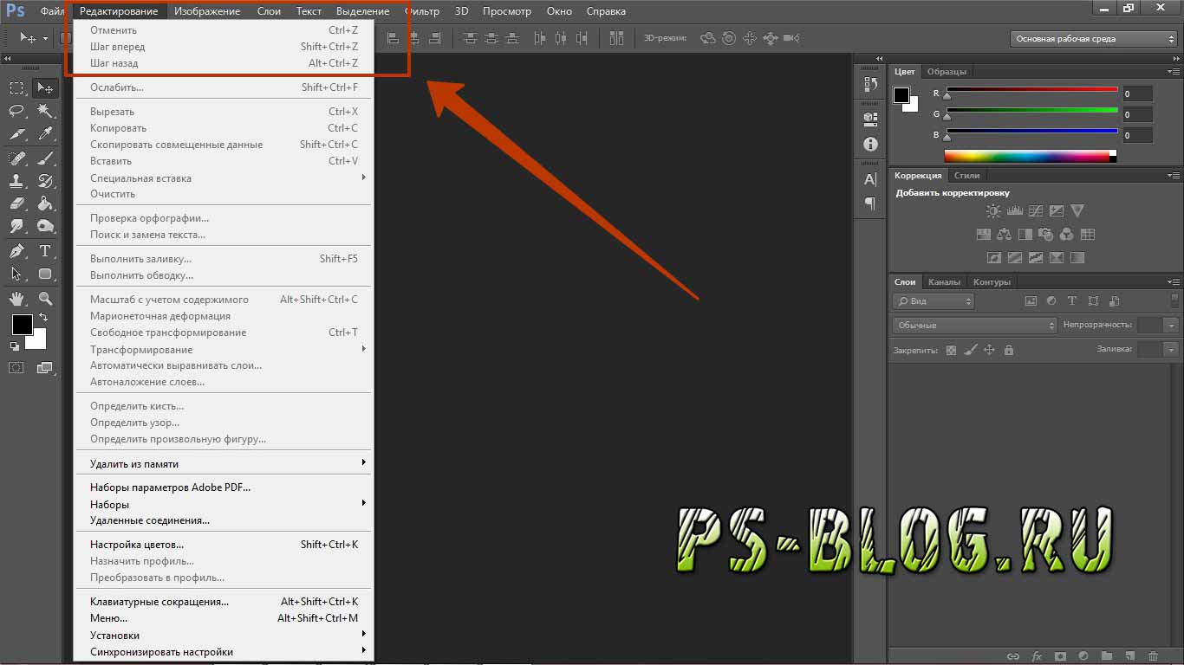This screenshot has width=1184, height=665.
Task: Select the Hand tool
Action: (x=16, y=299)
